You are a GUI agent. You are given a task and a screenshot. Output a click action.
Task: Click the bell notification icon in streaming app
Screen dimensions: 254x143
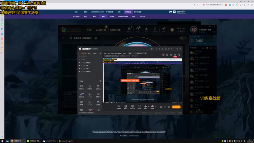175,55
